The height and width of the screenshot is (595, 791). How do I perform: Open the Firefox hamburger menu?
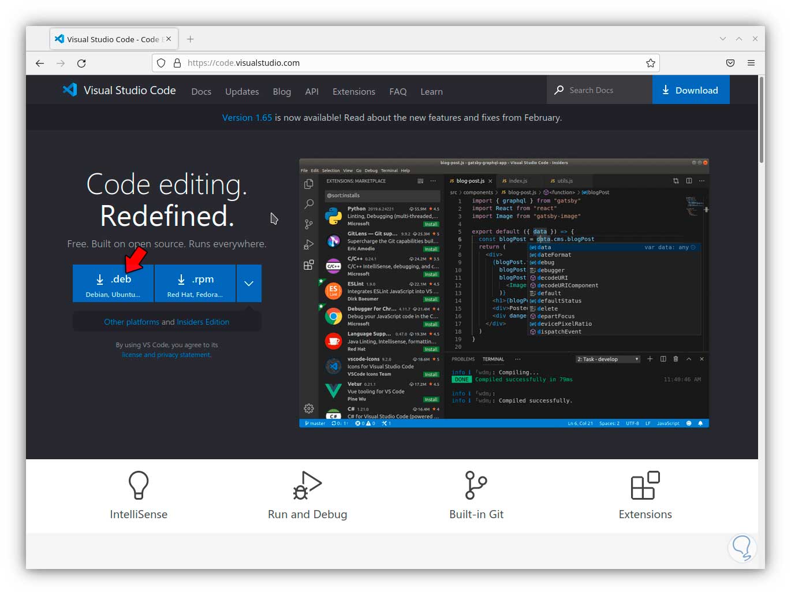751,63
